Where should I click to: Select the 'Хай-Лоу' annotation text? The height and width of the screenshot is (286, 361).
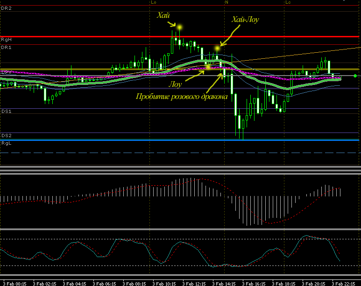(245, 19)
